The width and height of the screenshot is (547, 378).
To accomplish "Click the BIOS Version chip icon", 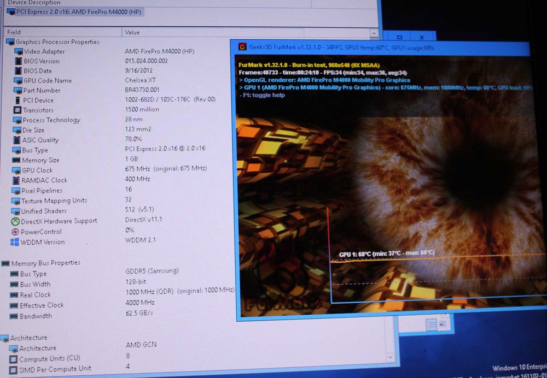I will click(x=18, y=61).
